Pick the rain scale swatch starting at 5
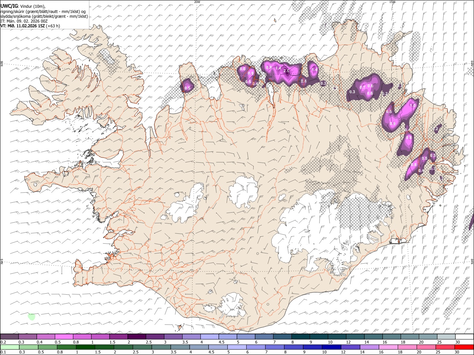This screenshot has width=474, height=355. pyautogui.click(x=236, y=347)
